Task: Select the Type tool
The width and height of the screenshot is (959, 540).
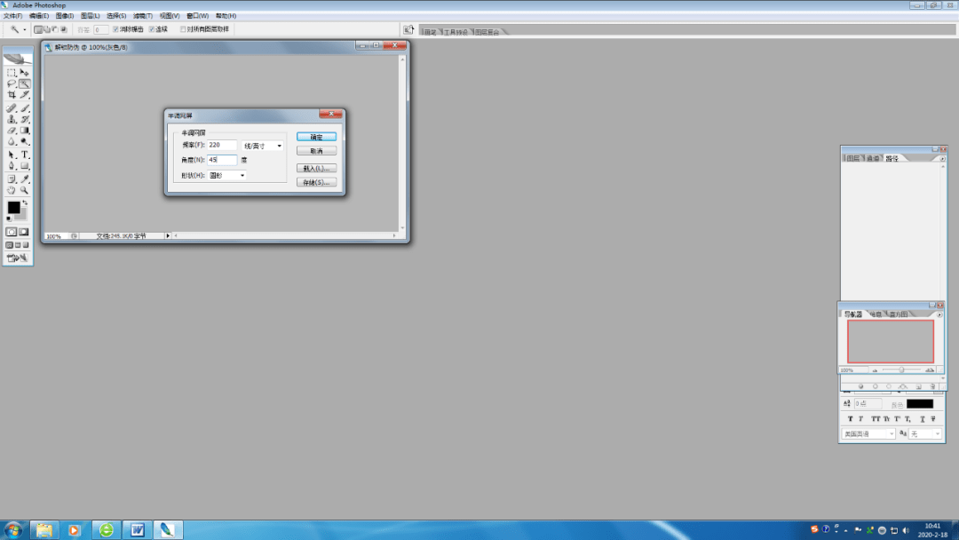Action: tap(25, 155)
